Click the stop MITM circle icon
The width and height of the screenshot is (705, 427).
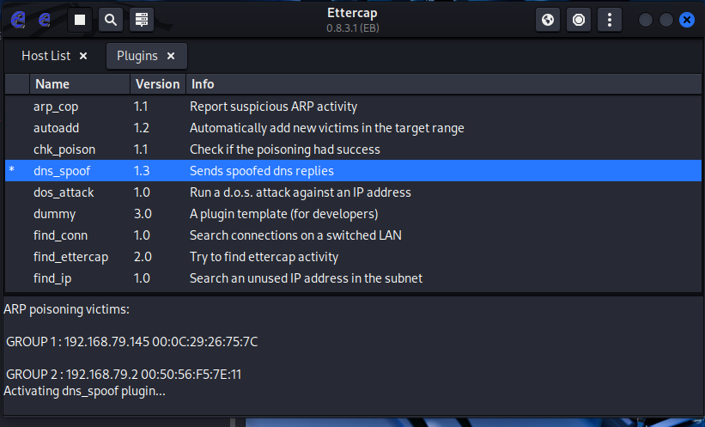579,19
